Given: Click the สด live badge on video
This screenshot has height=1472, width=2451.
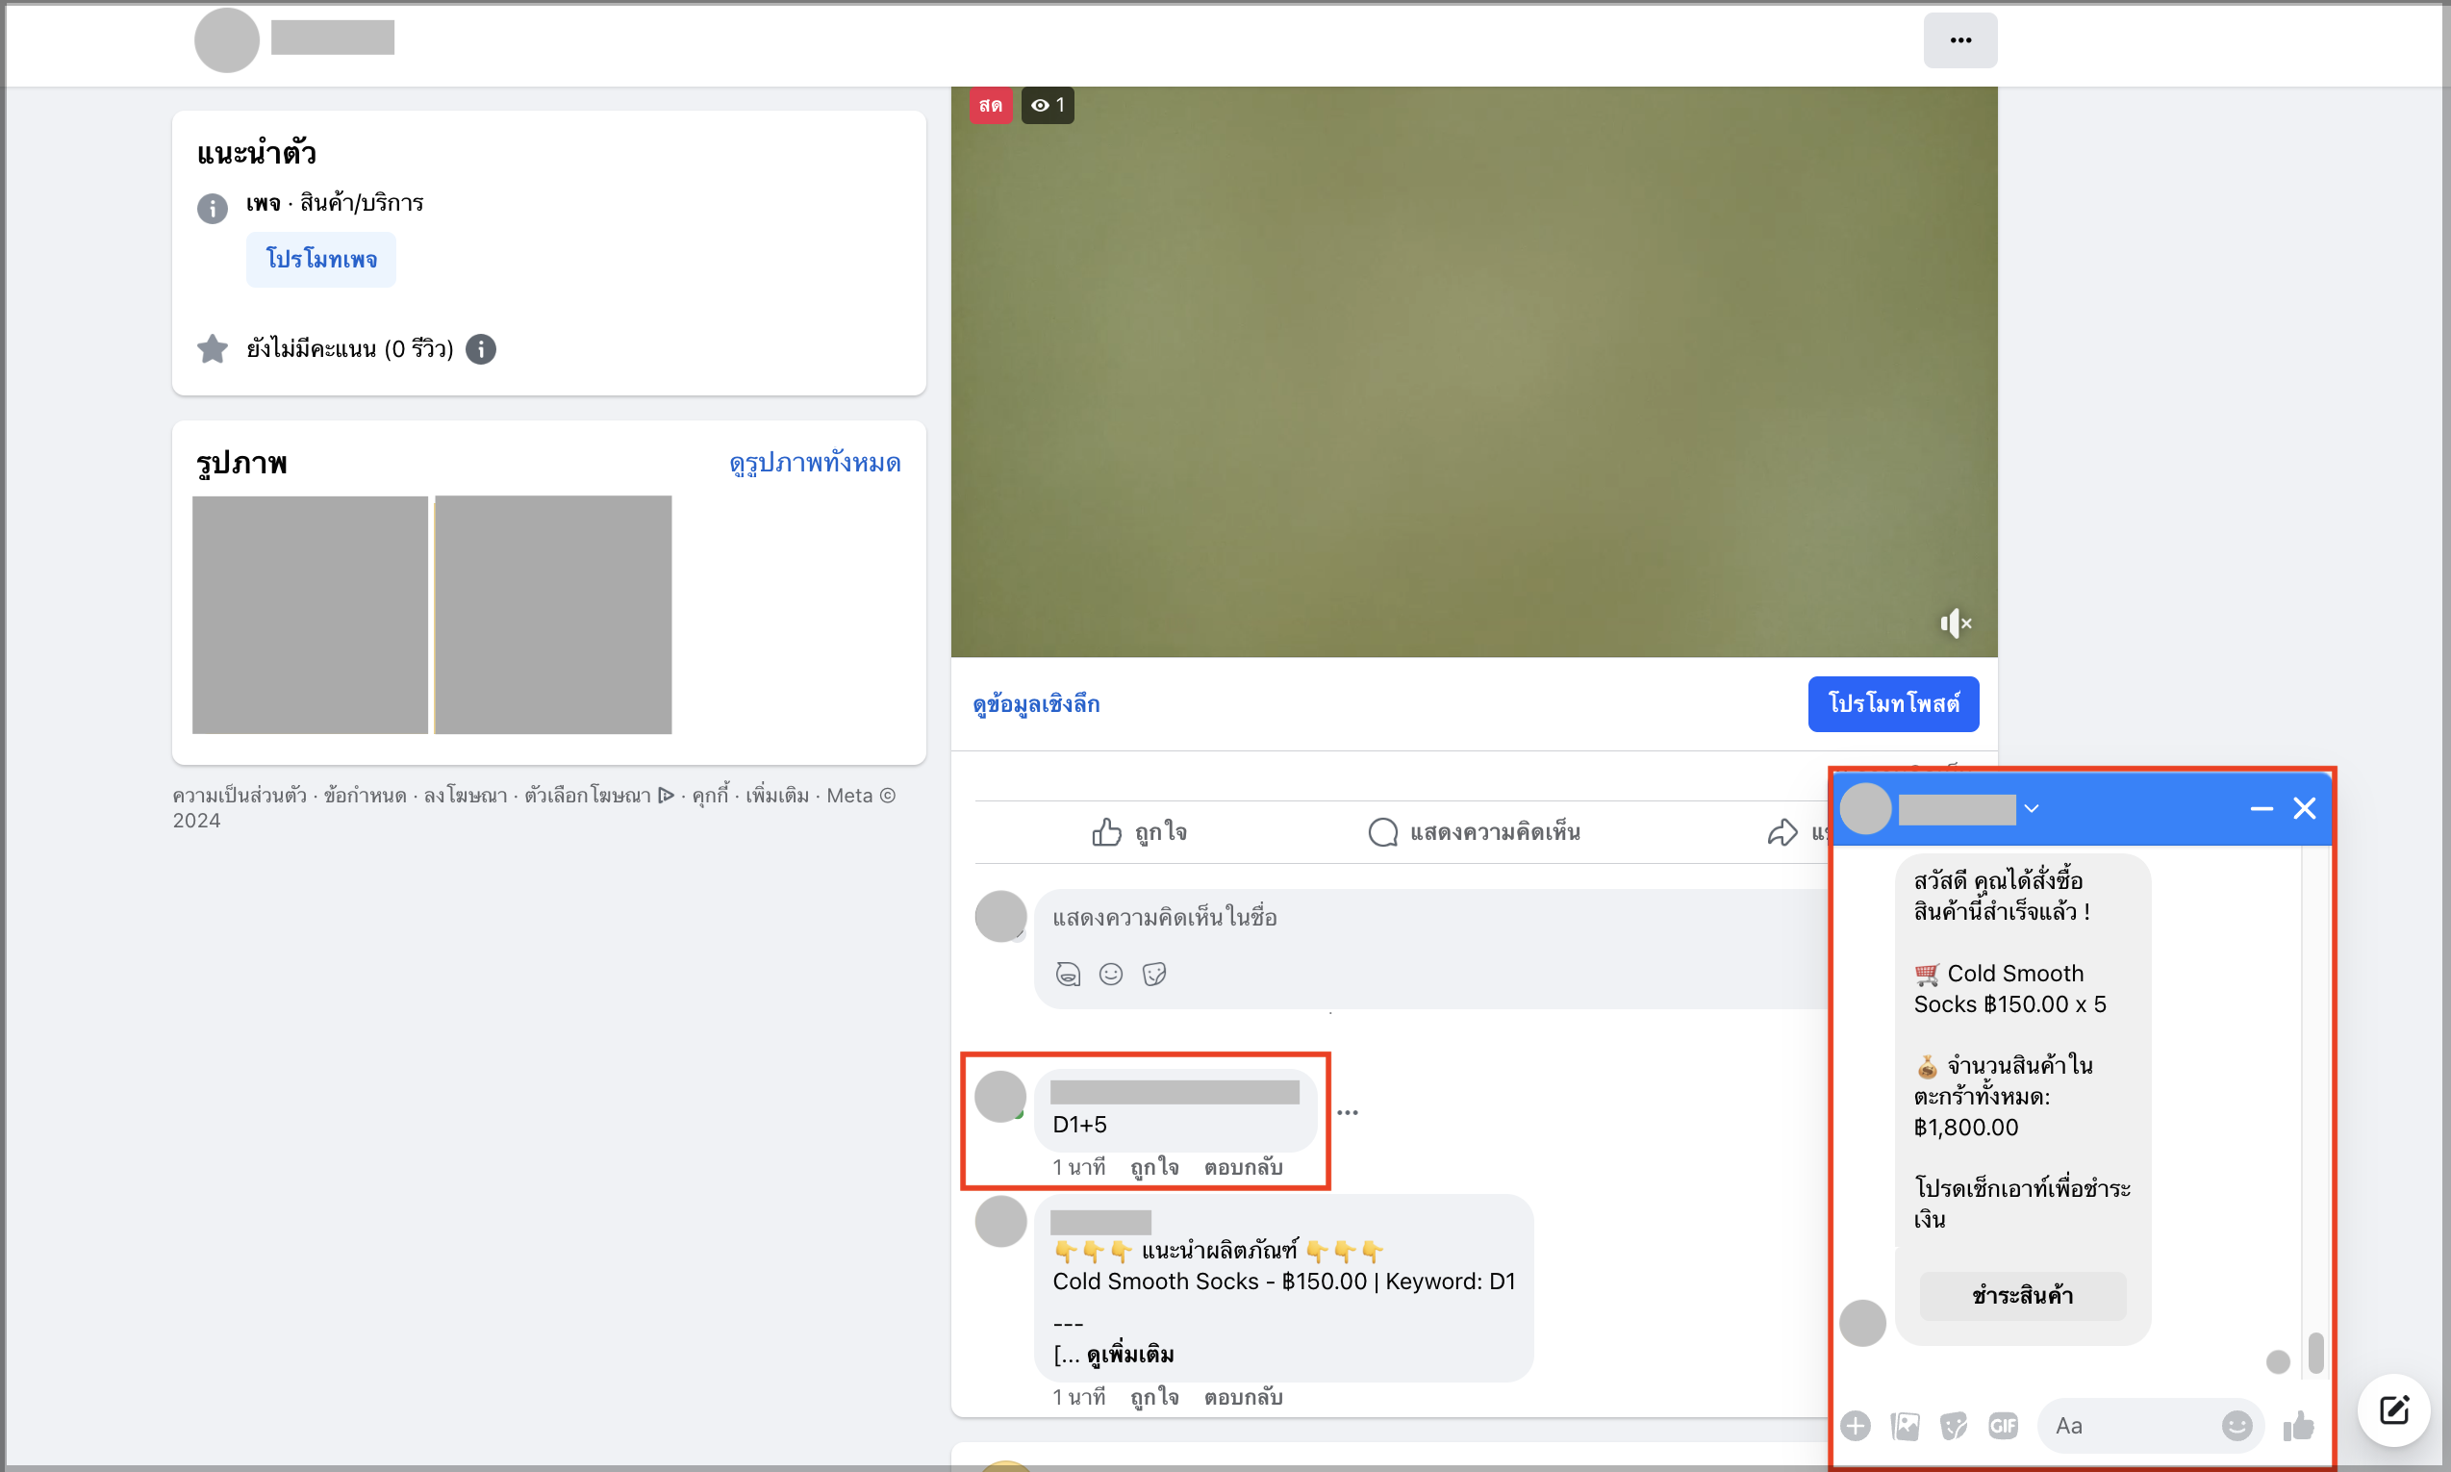Looking at the screenshot, I should pos(990,105).
